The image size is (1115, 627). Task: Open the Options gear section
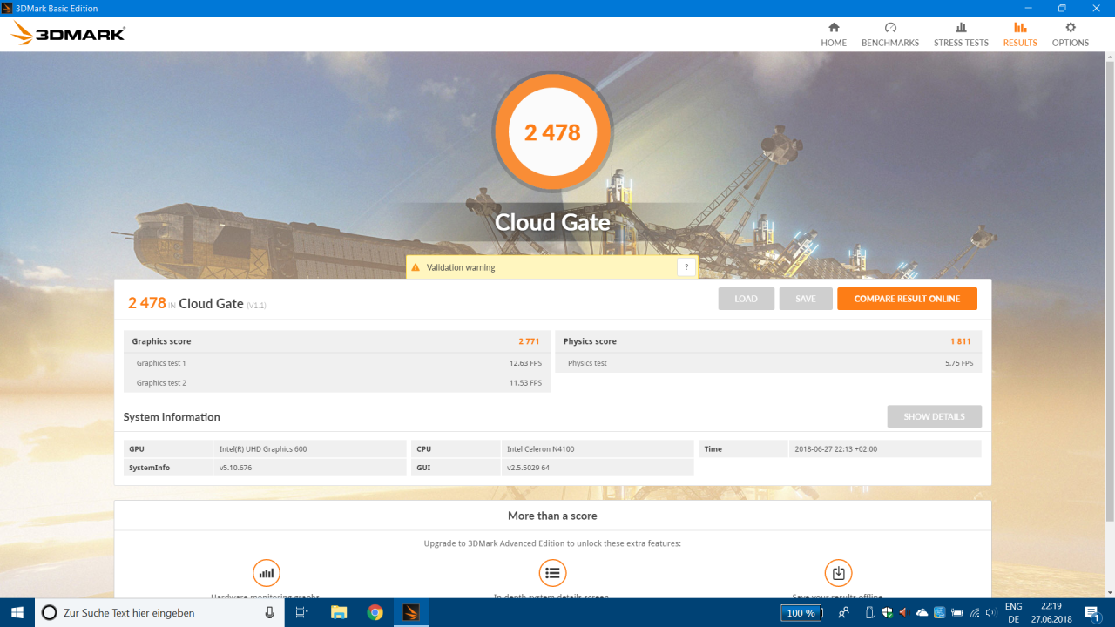pos(1070,35)
